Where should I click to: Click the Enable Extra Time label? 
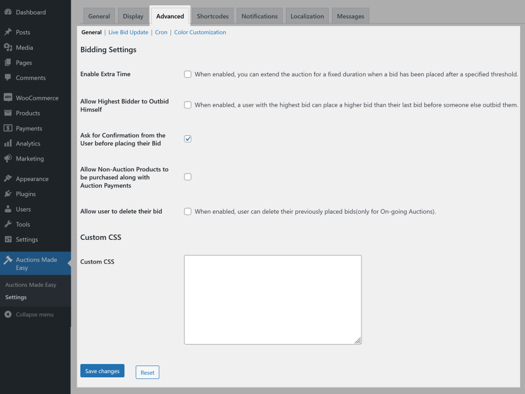(105, 74)
